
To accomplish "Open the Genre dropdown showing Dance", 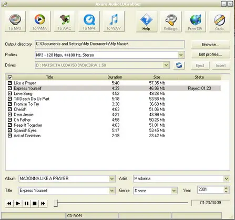I will click(174, 191).
